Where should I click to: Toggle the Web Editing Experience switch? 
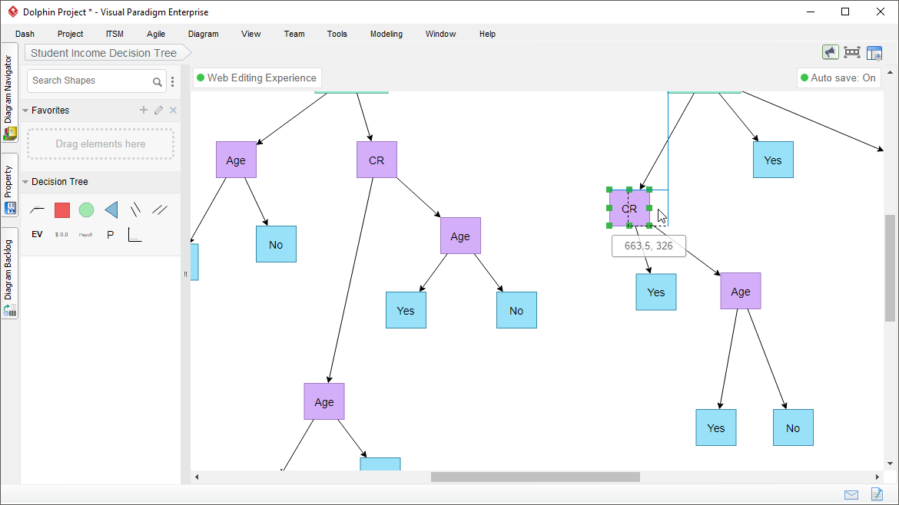257,78
